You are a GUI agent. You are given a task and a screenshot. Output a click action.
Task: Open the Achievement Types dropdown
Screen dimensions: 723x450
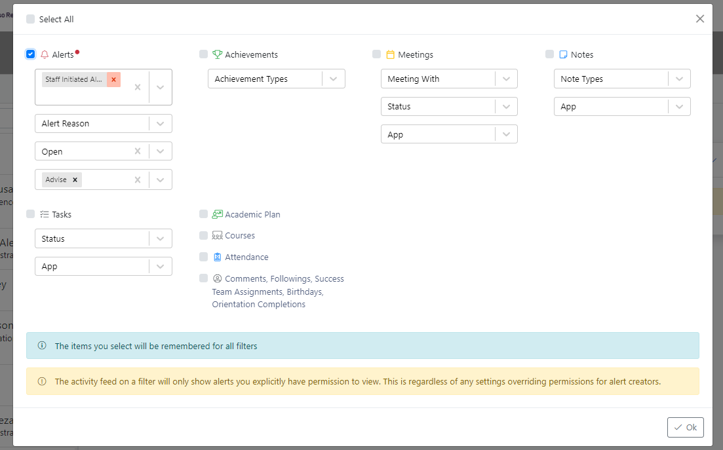[x=276, y=79]
